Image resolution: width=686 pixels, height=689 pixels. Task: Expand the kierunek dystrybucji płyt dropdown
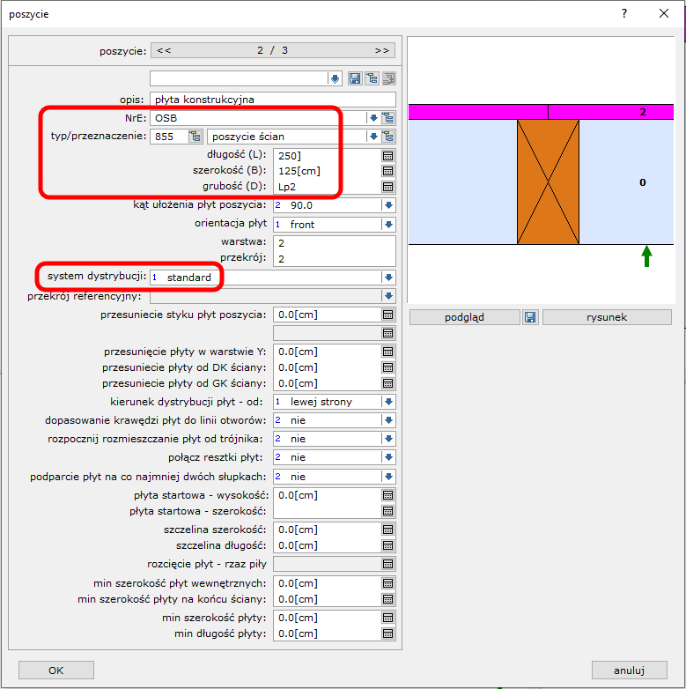387,402
